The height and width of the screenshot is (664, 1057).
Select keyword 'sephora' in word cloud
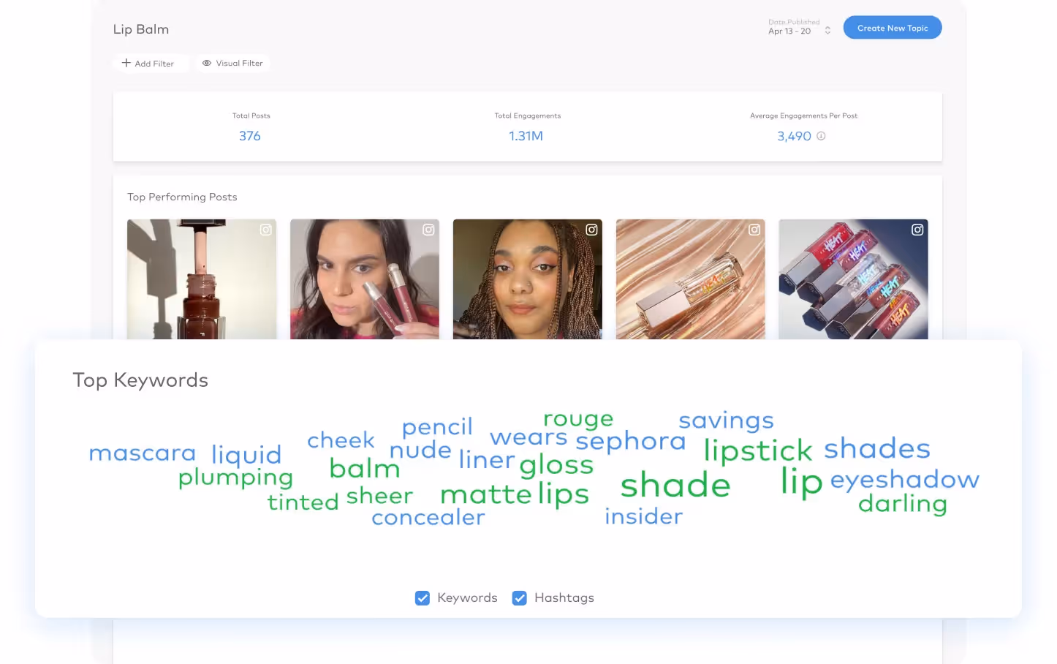tap(631, 441)
